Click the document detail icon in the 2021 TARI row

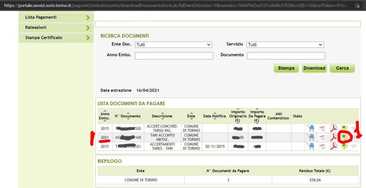[322, 137]
